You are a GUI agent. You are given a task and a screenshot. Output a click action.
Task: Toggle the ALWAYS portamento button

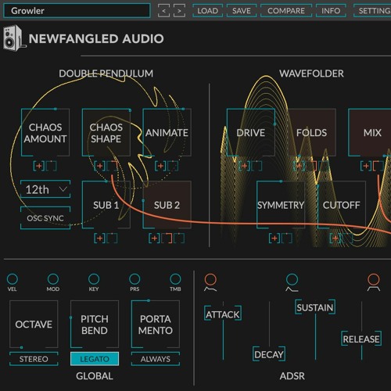pyautogui.click(x=156, y=359)
